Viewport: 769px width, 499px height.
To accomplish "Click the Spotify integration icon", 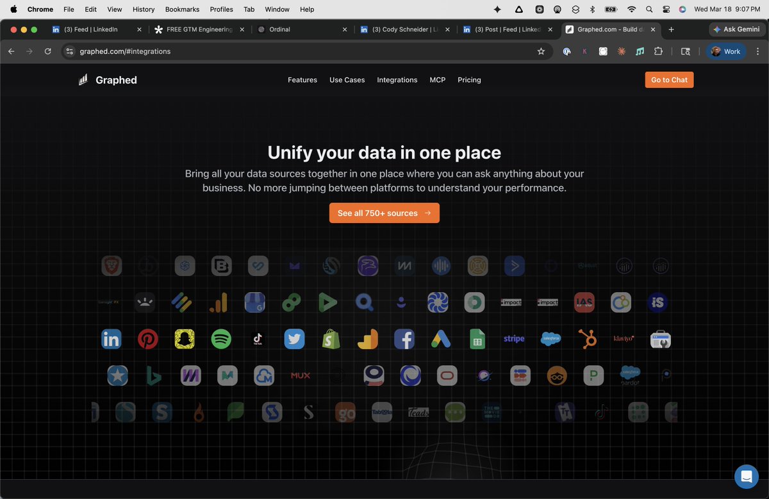I will (x=221, y=339).
